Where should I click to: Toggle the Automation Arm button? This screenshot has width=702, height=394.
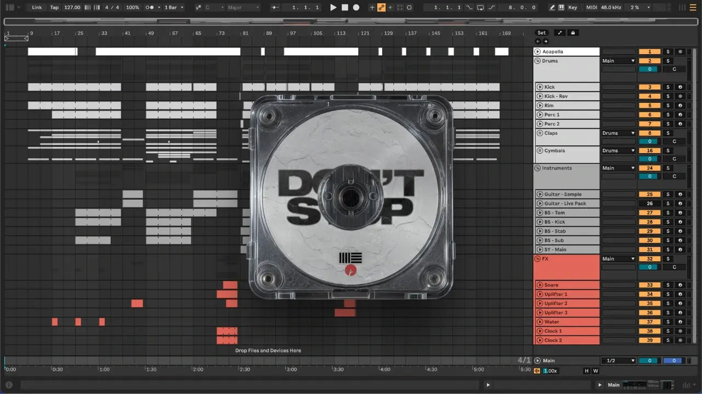tap(381, 8)
